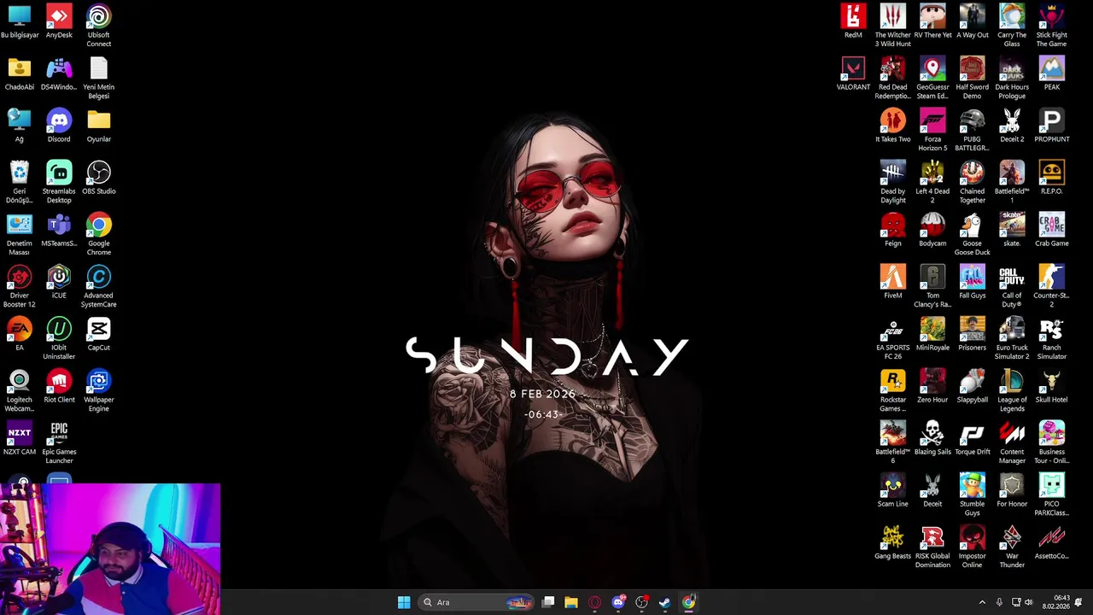Switch to Chrome on the taskbar

[688, 602]
